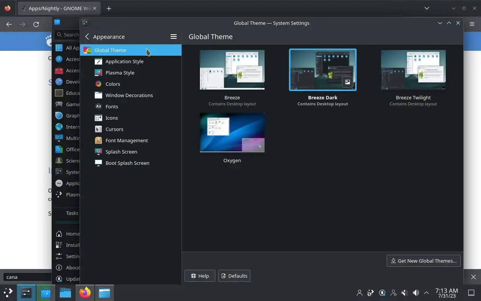Click the Get New Global Themes button
Viewport: 481px width, 301px height.
click(x=424, y=261)
